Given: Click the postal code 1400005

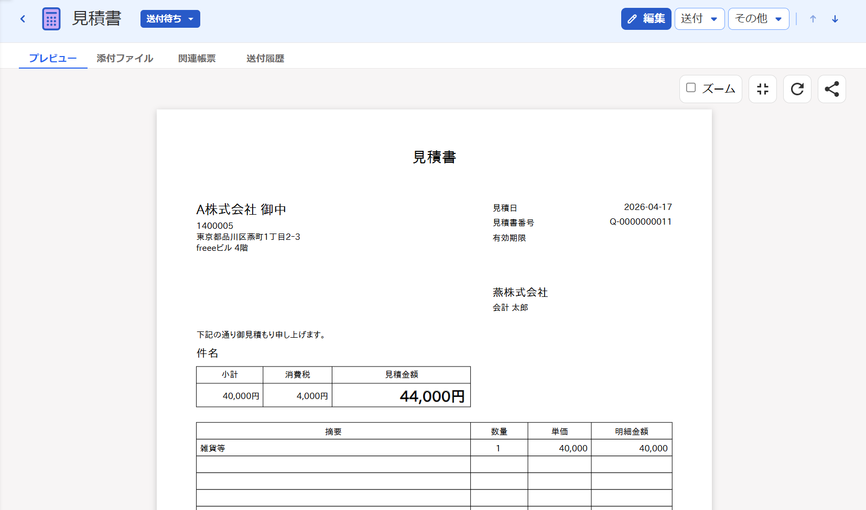Looking at the screenshot, I should pyautogui.click(x=215, y=226).
